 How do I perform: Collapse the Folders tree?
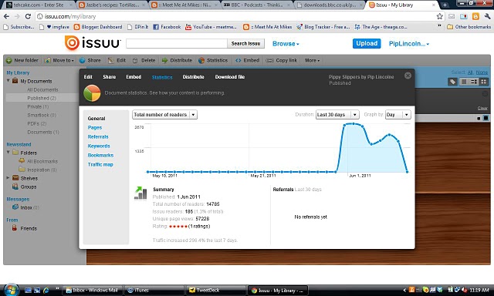pos(8,153)
